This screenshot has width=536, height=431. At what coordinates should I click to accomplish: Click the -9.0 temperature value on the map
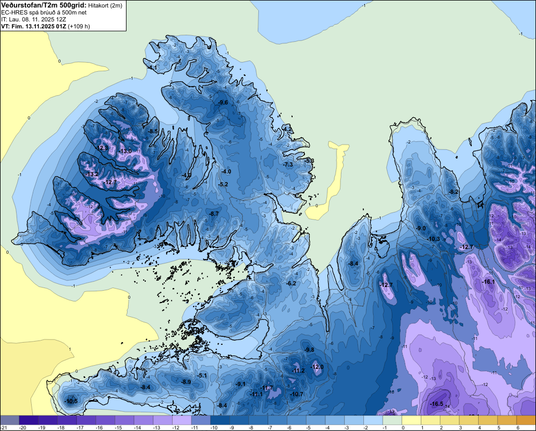421,228
